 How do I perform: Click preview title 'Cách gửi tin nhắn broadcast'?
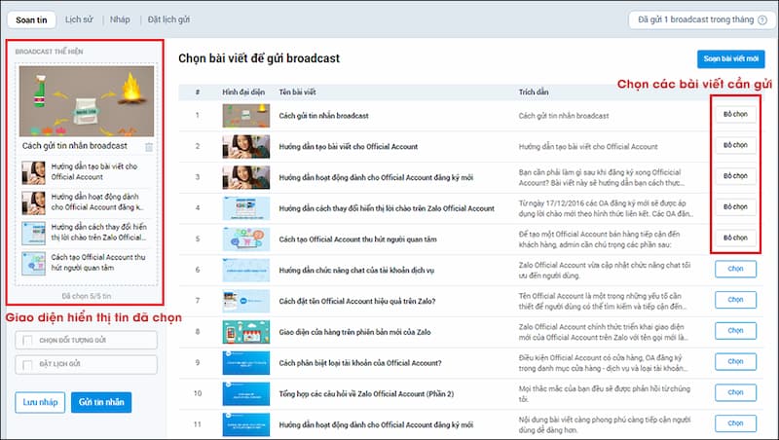coord(75,146)
